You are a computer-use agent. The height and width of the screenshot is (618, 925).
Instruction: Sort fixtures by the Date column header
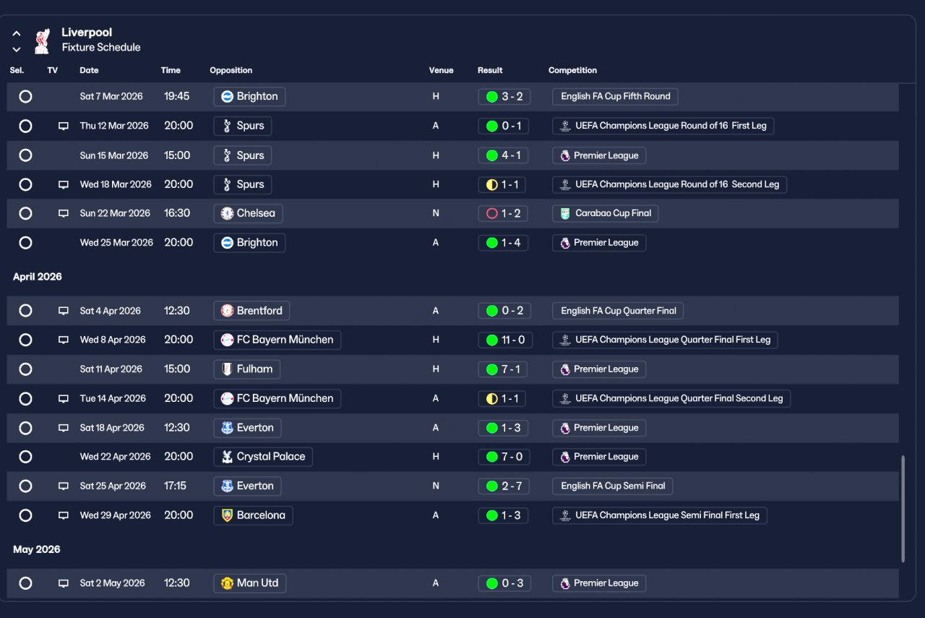[x=89, y=70]
